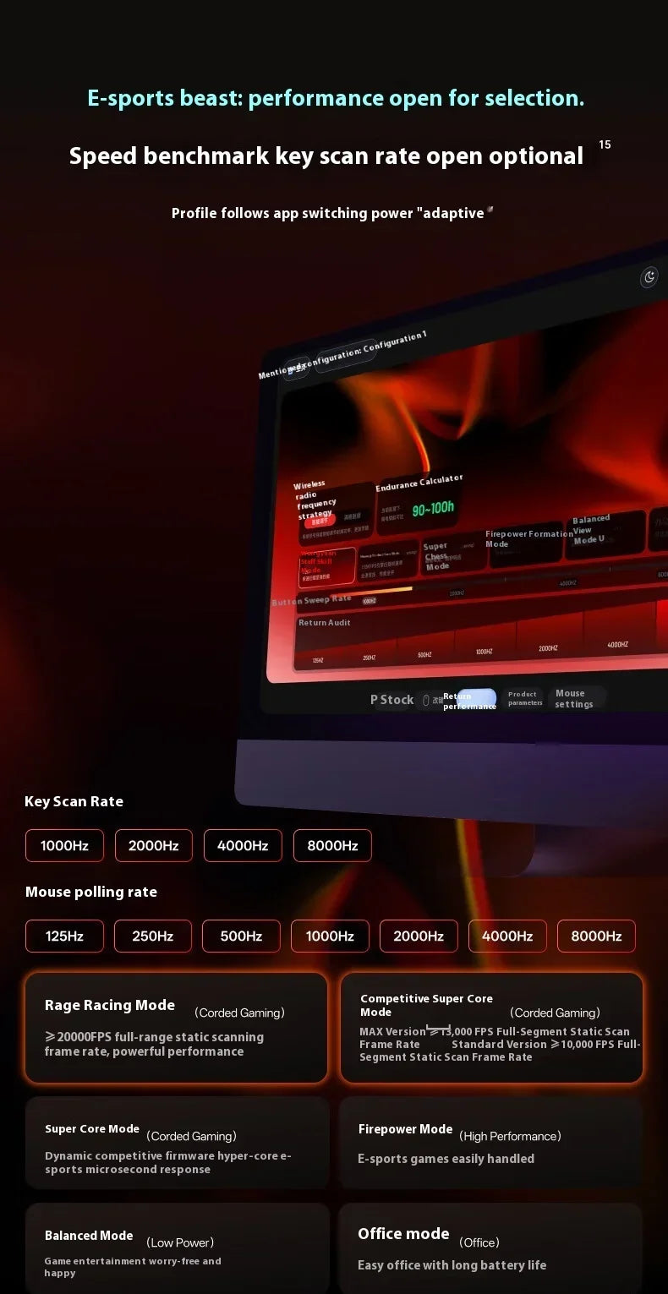Click the Mouse polling rate heading
Viewport: 668px width, 1294px height.
click(x=91, y=892)
